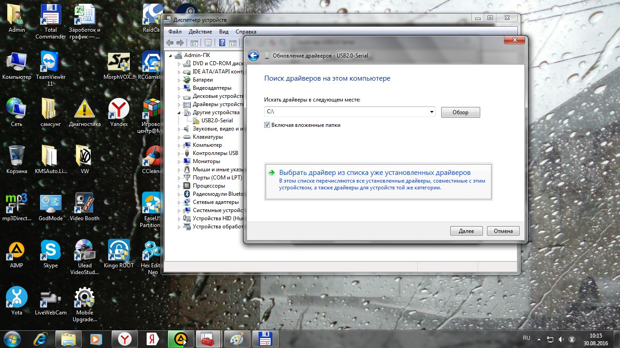
Task: Open the Справка menu
Action: click(x=246, y=32)
